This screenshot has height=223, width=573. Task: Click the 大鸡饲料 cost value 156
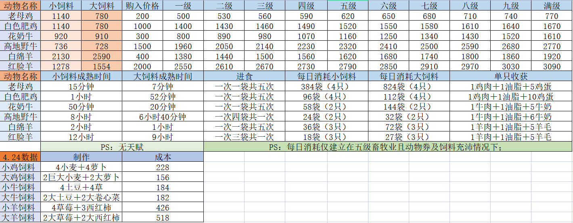[x=163, y=177]
